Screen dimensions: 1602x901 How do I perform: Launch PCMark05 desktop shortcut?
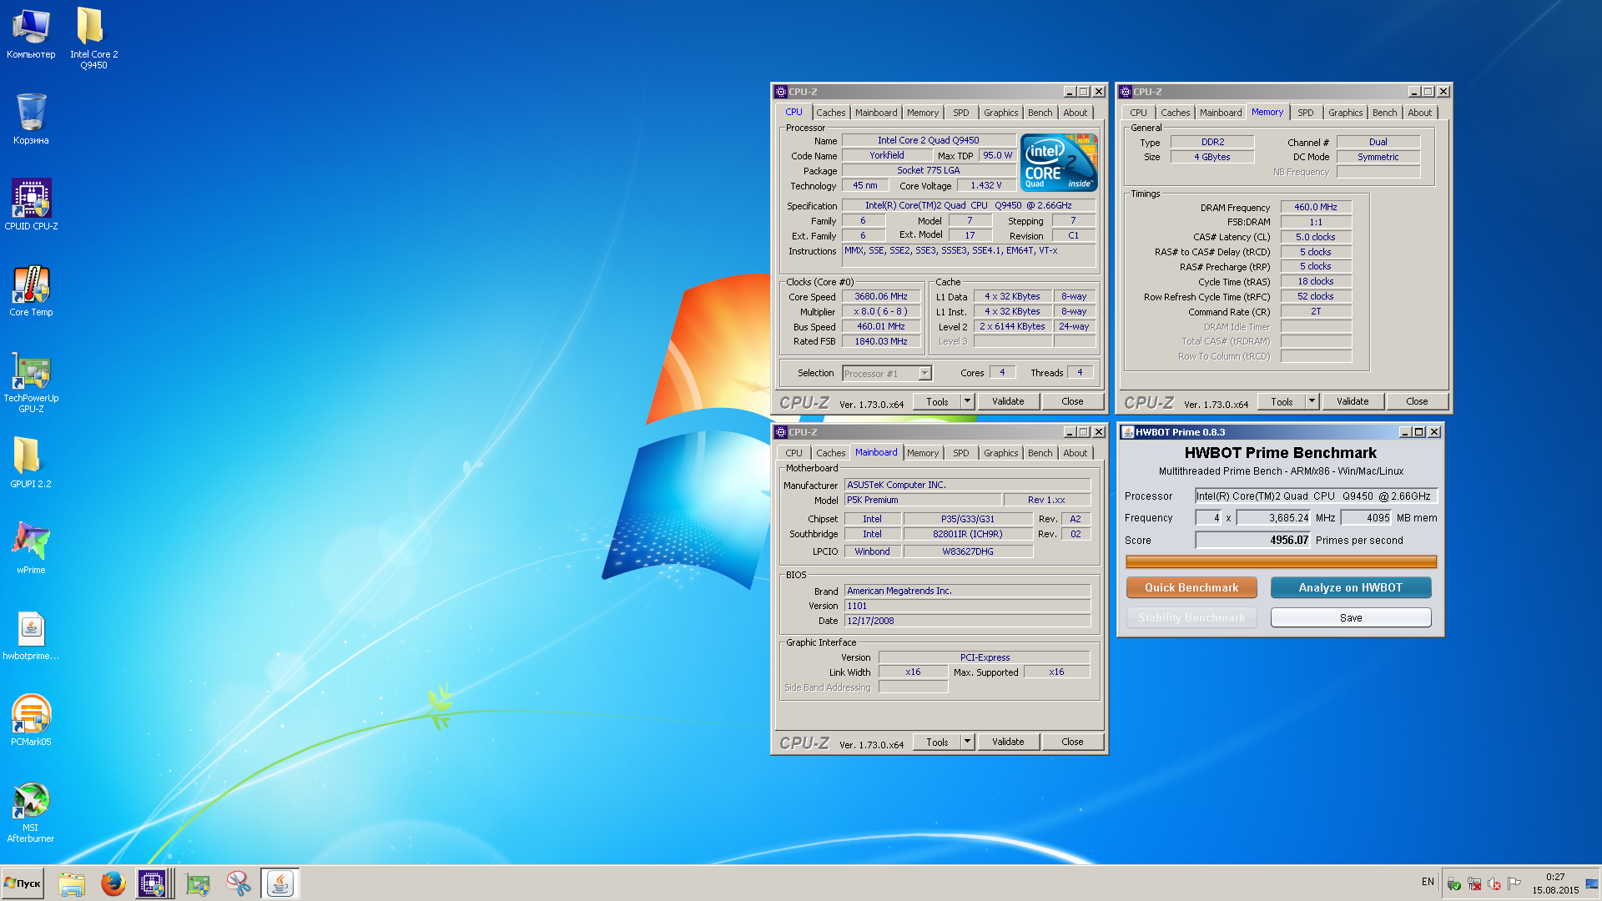[31, 720]
